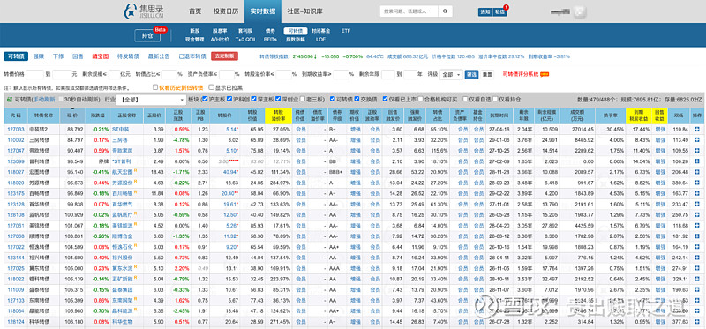Click the R icon beside 芳源股份

[136, 182]
